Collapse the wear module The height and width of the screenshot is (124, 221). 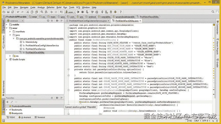point(7,28)
